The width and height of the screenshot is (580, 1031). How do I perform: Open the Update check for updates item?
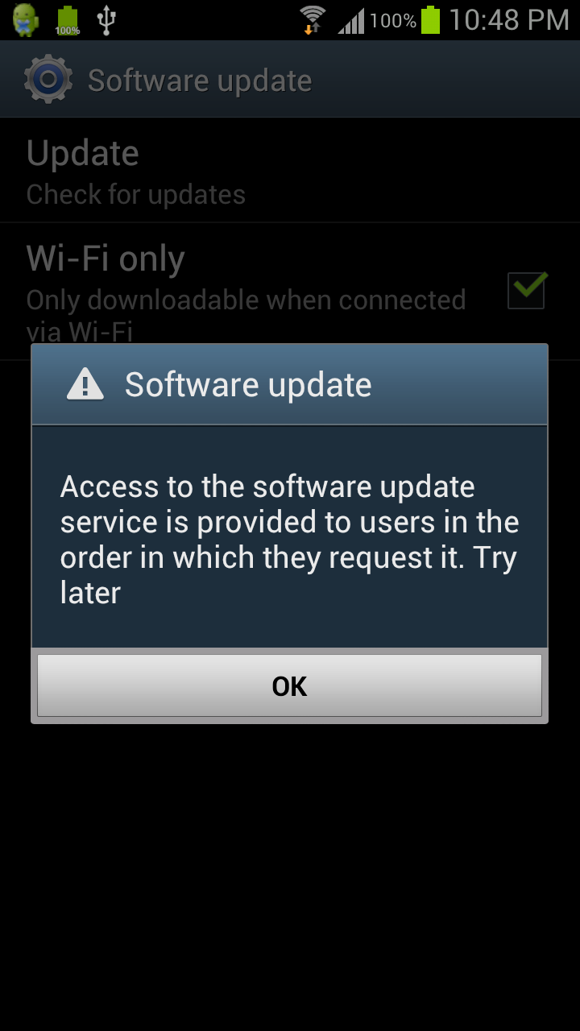(x=290, y=171)
